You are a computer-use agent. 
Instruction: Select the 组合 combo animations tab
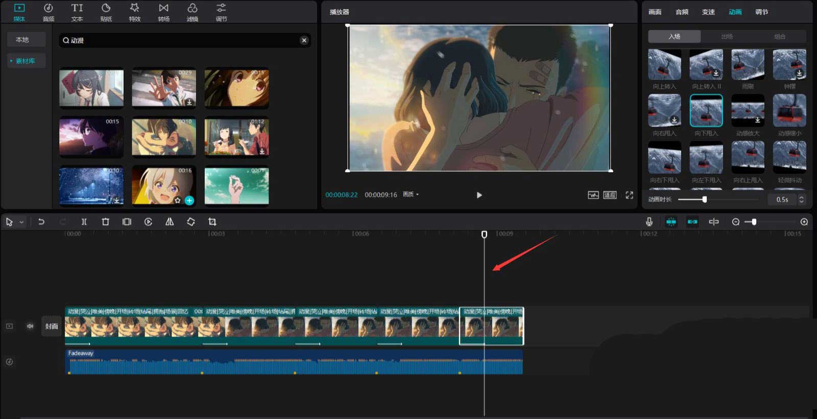tap(780, 37)
